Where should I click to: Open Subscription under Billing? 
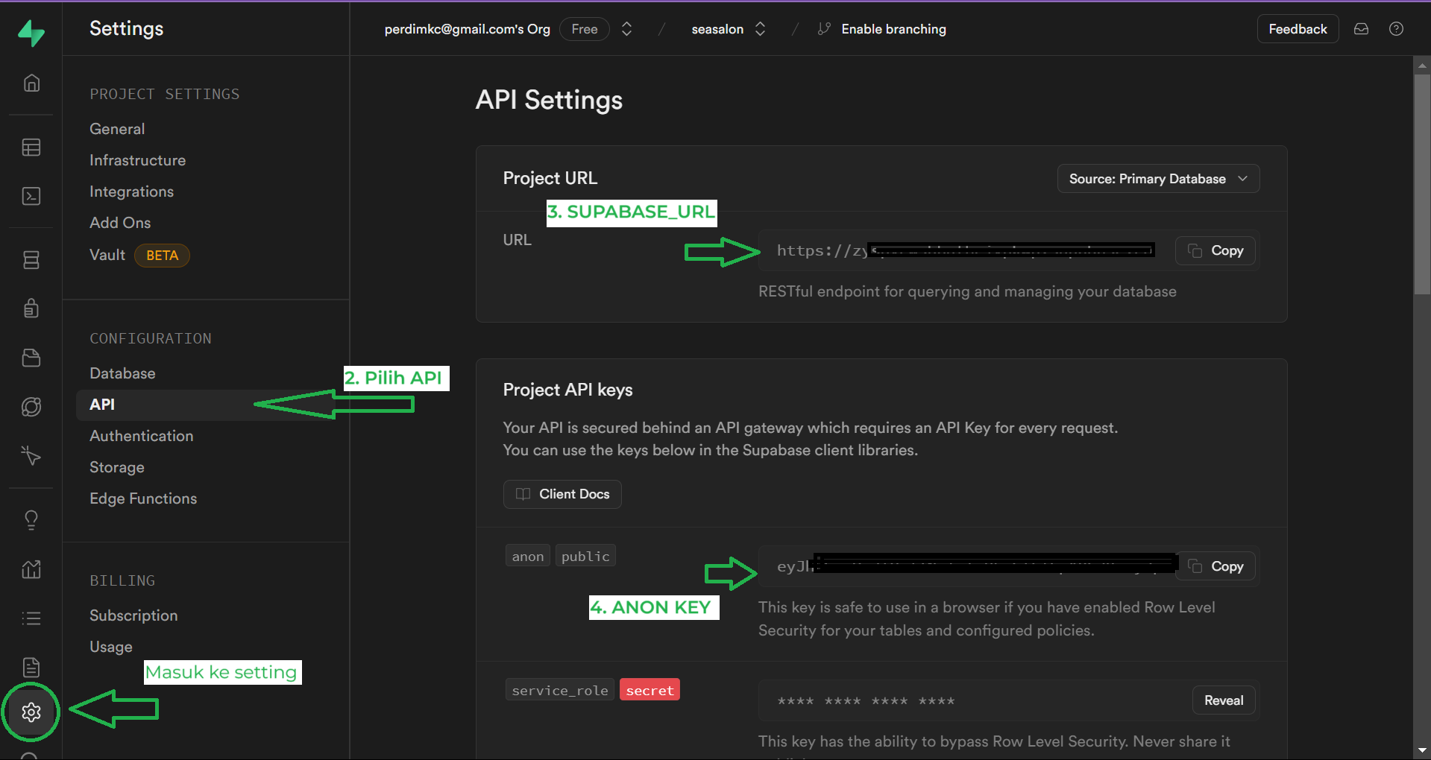click(133, 615)
